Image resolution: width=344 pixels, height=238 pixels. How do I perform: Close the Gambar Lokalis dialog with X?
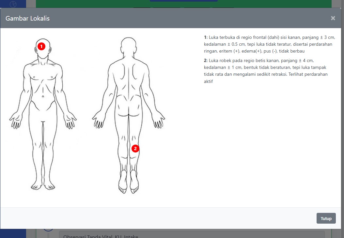(x=333, y=18)
